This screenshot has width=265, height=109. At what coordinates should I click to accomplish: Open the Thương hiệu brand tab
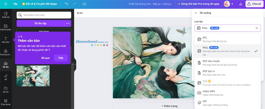click(6, 53)
